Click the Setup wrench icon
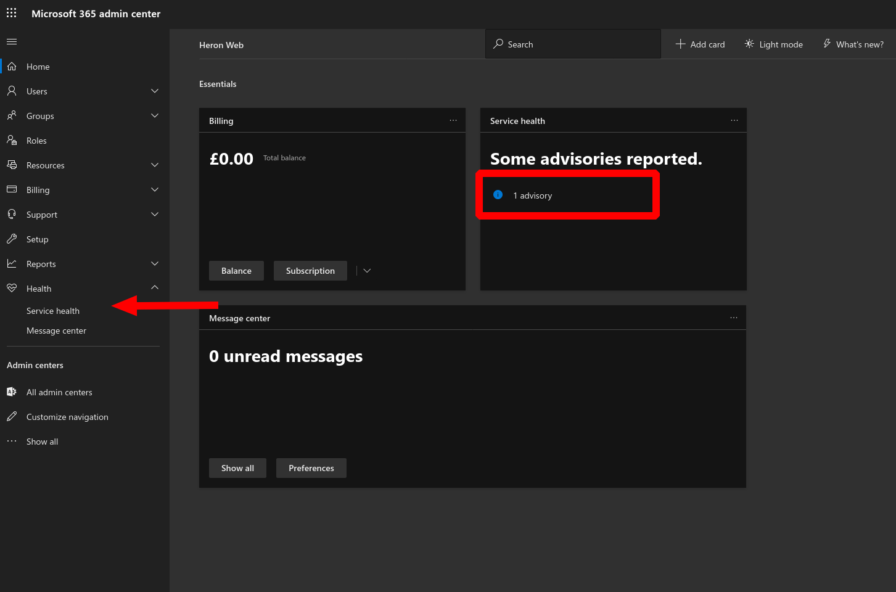The height and width of the screenshot is (592, 896). point(12,239)
